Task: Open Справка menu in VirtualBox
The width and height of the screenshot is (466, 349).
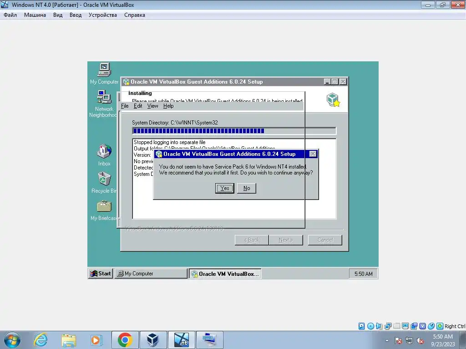Action: click(135, 15)
